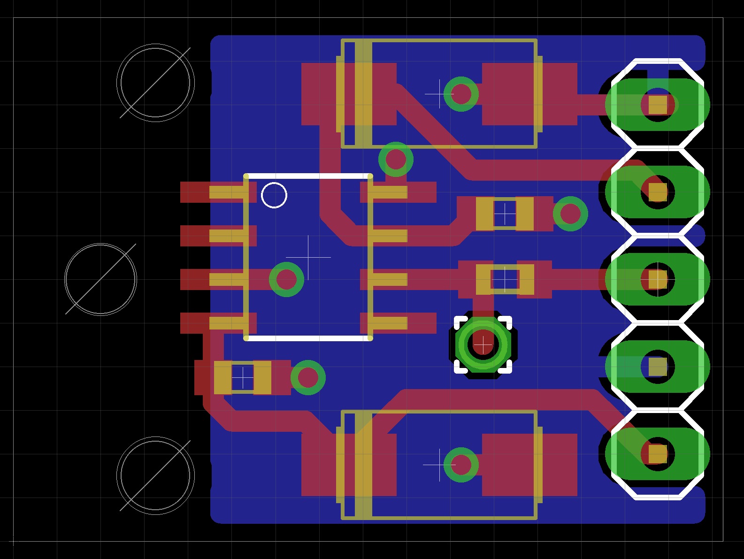Click the top-left mounting hole circle

[x=155, y=83]
